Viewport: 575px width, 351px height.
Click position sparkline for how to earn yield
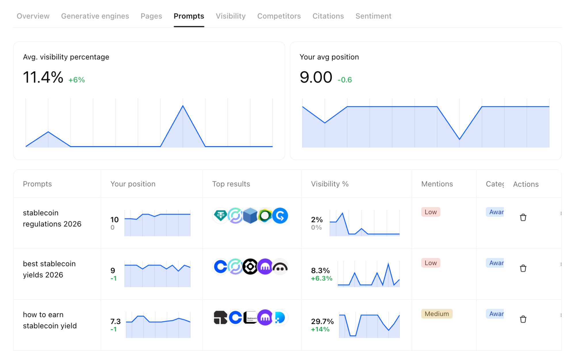coord(158,325)
